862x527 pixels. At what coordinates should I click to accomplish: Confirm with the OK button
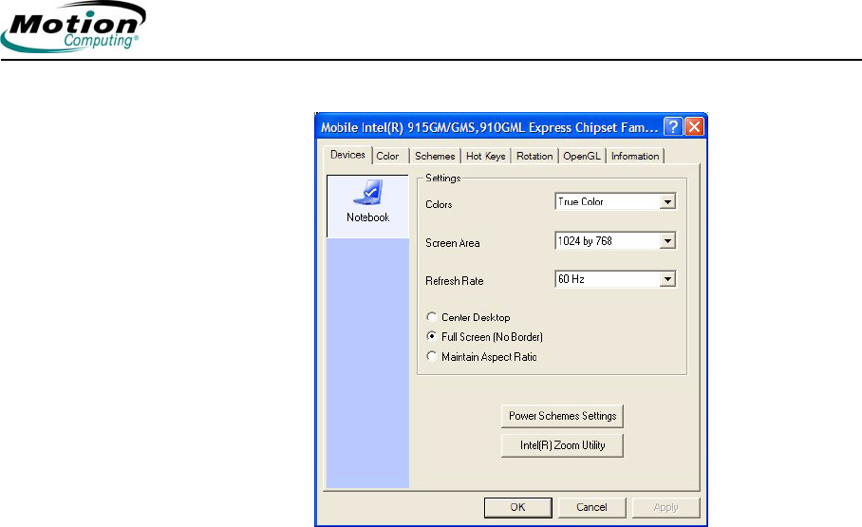pos(517,507)
